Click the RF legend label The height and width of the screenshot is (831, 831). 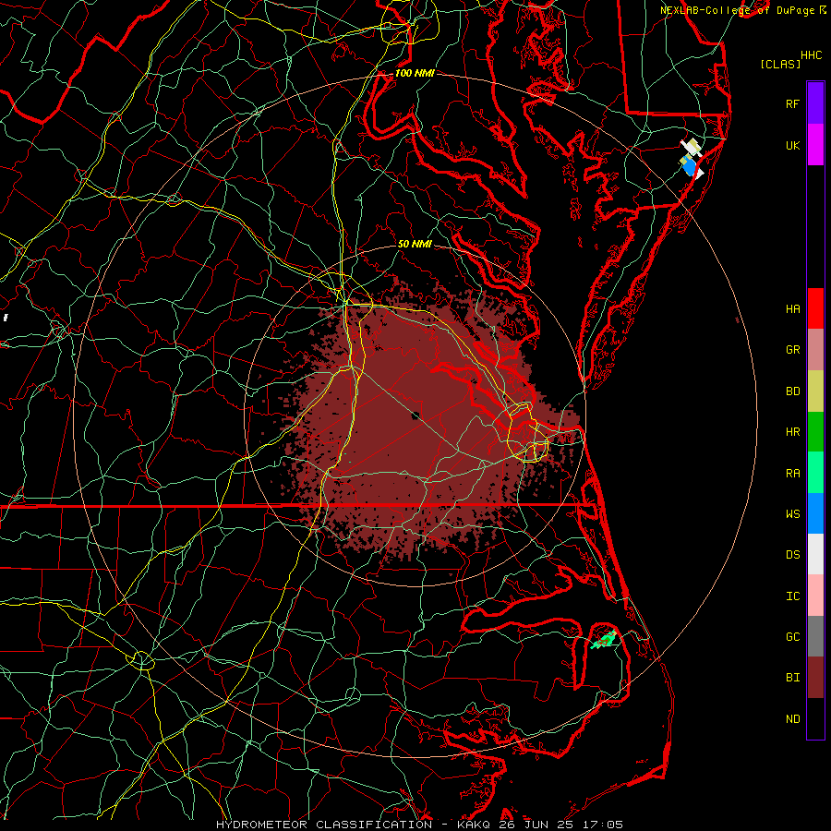(x=792, y=103)
